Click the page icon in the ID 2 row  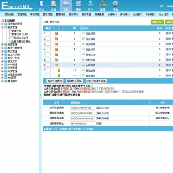pos(56,39)
